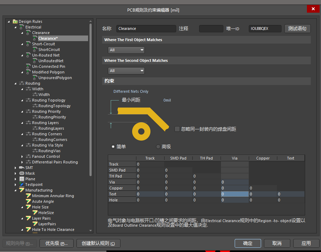
Task: Click the 唯一ID field IOLBBQEX
Action: click(x=265, y=28)
